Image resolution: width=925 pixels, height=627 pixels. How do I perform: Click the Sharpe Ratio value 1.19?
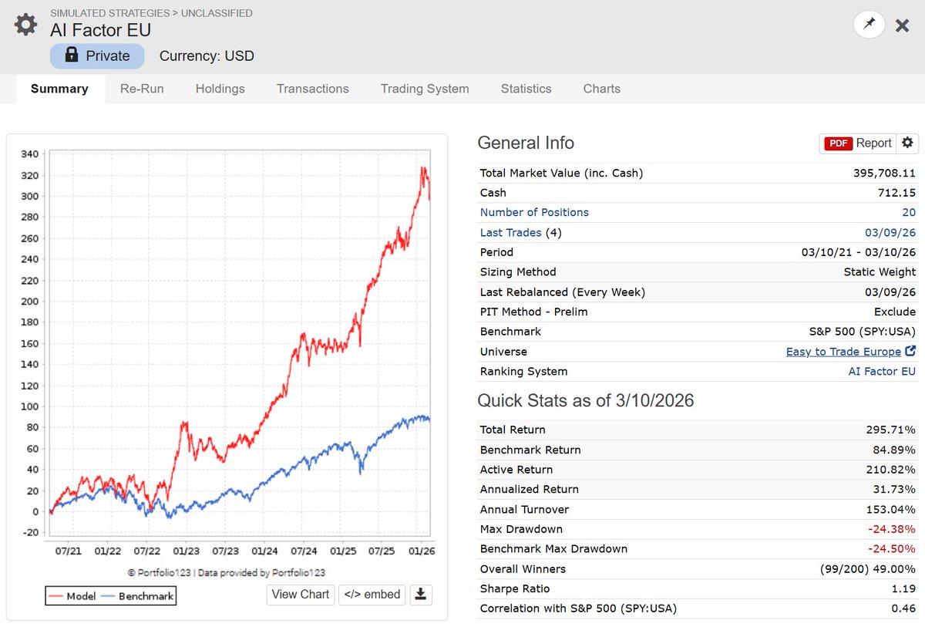pyautogui.click(x=905, y=588)
